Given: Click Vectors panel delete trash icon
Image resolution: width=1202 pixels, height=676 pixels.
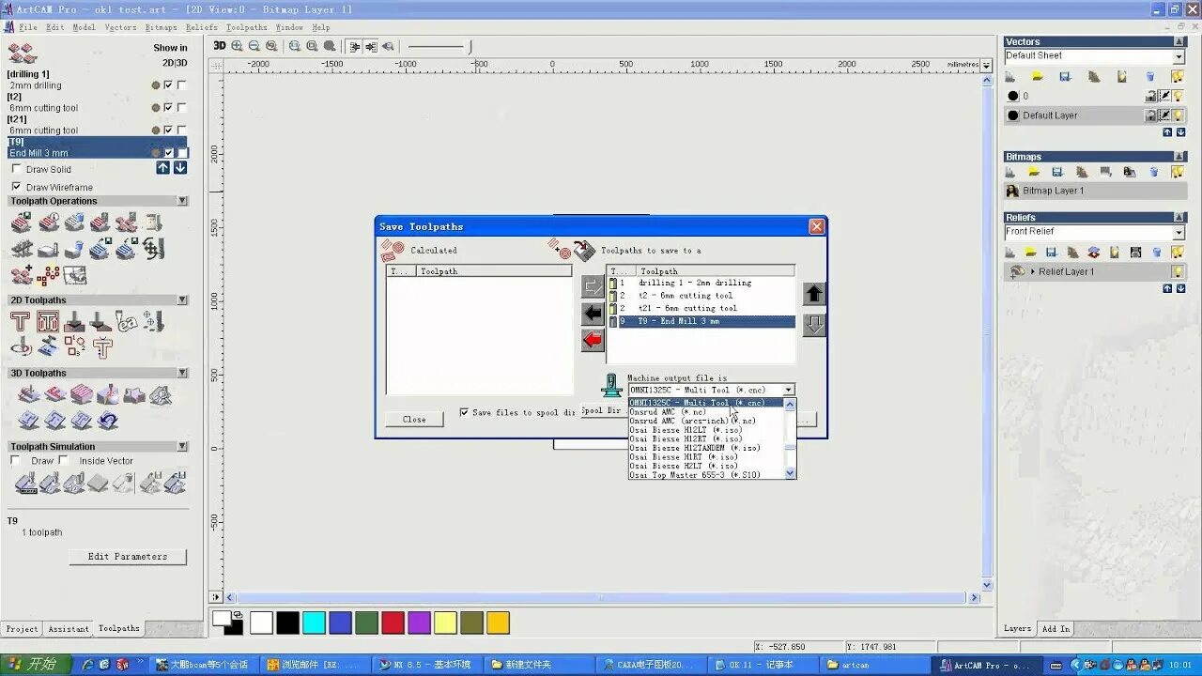Looking at the screenshot, I should [x=1149, y=76].
